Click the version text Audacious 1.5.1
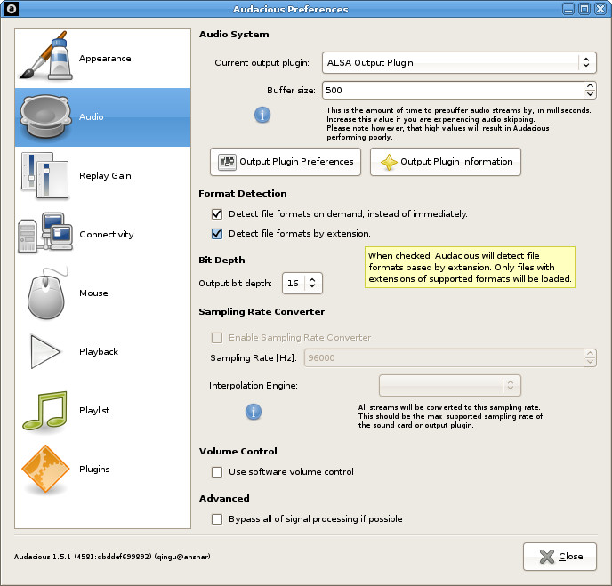 112,557
